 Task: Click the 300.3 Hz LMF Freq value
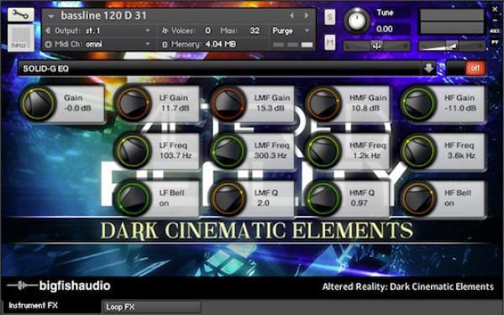point(271,156)
